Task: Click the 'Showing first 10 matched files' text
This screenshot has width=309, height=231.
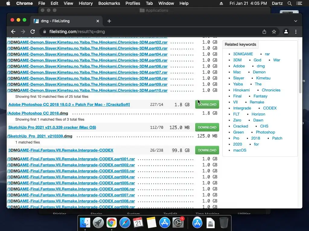Action: (52, 97)
